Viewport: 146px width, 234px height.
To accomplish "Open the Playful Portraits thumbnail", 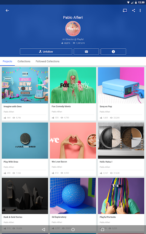I will [x=121, y=196].
